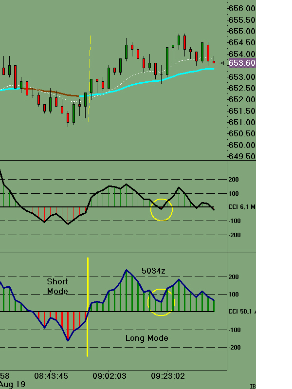The height and width of the screenshot is (389, 292).
Task: Select the 656.00 price axis label
Action: (242, 8)
